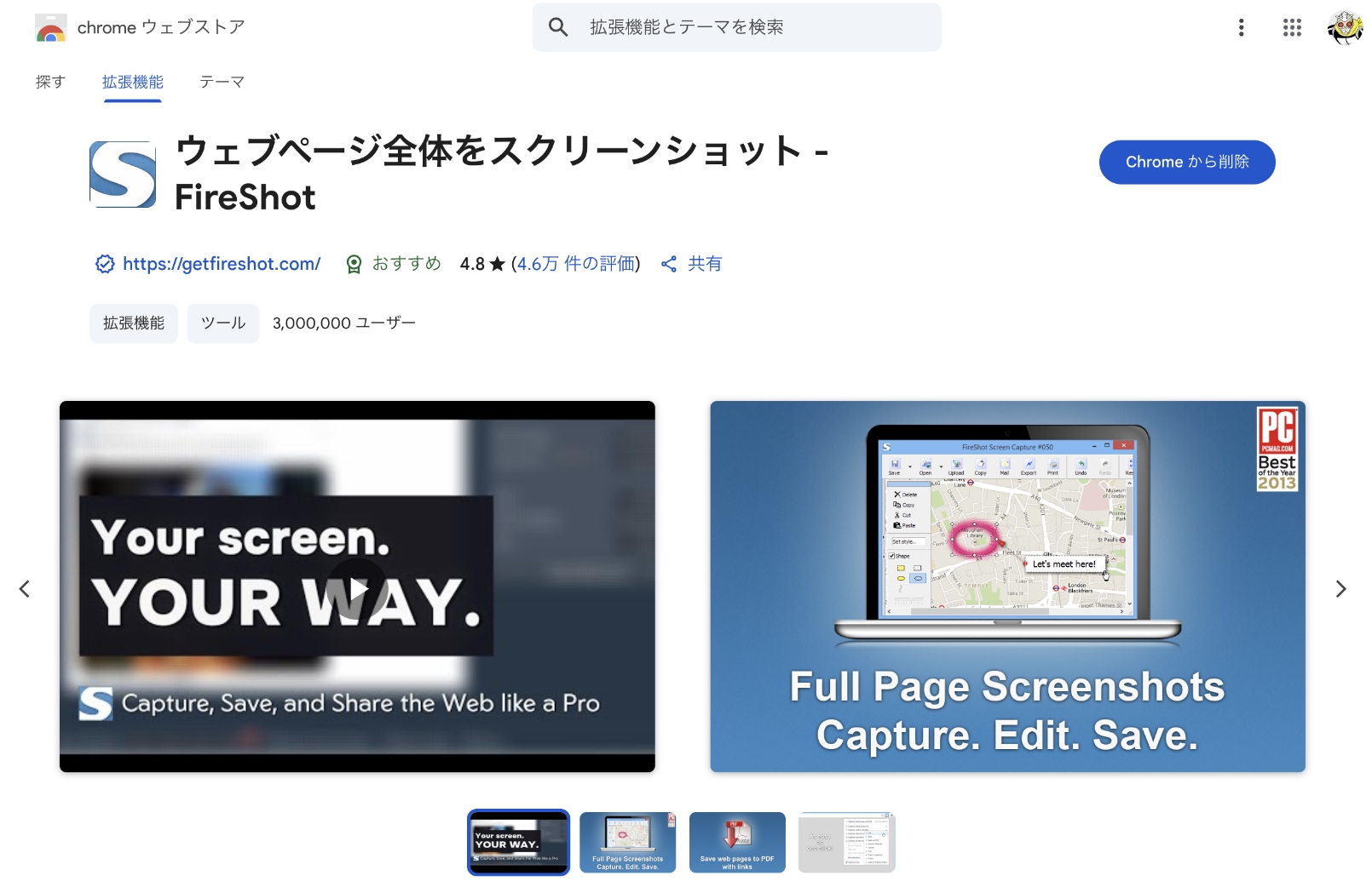Viewport: 1372px width, 887px height.
Task: Open the Google apps grid
Action: click(1292, 27)
